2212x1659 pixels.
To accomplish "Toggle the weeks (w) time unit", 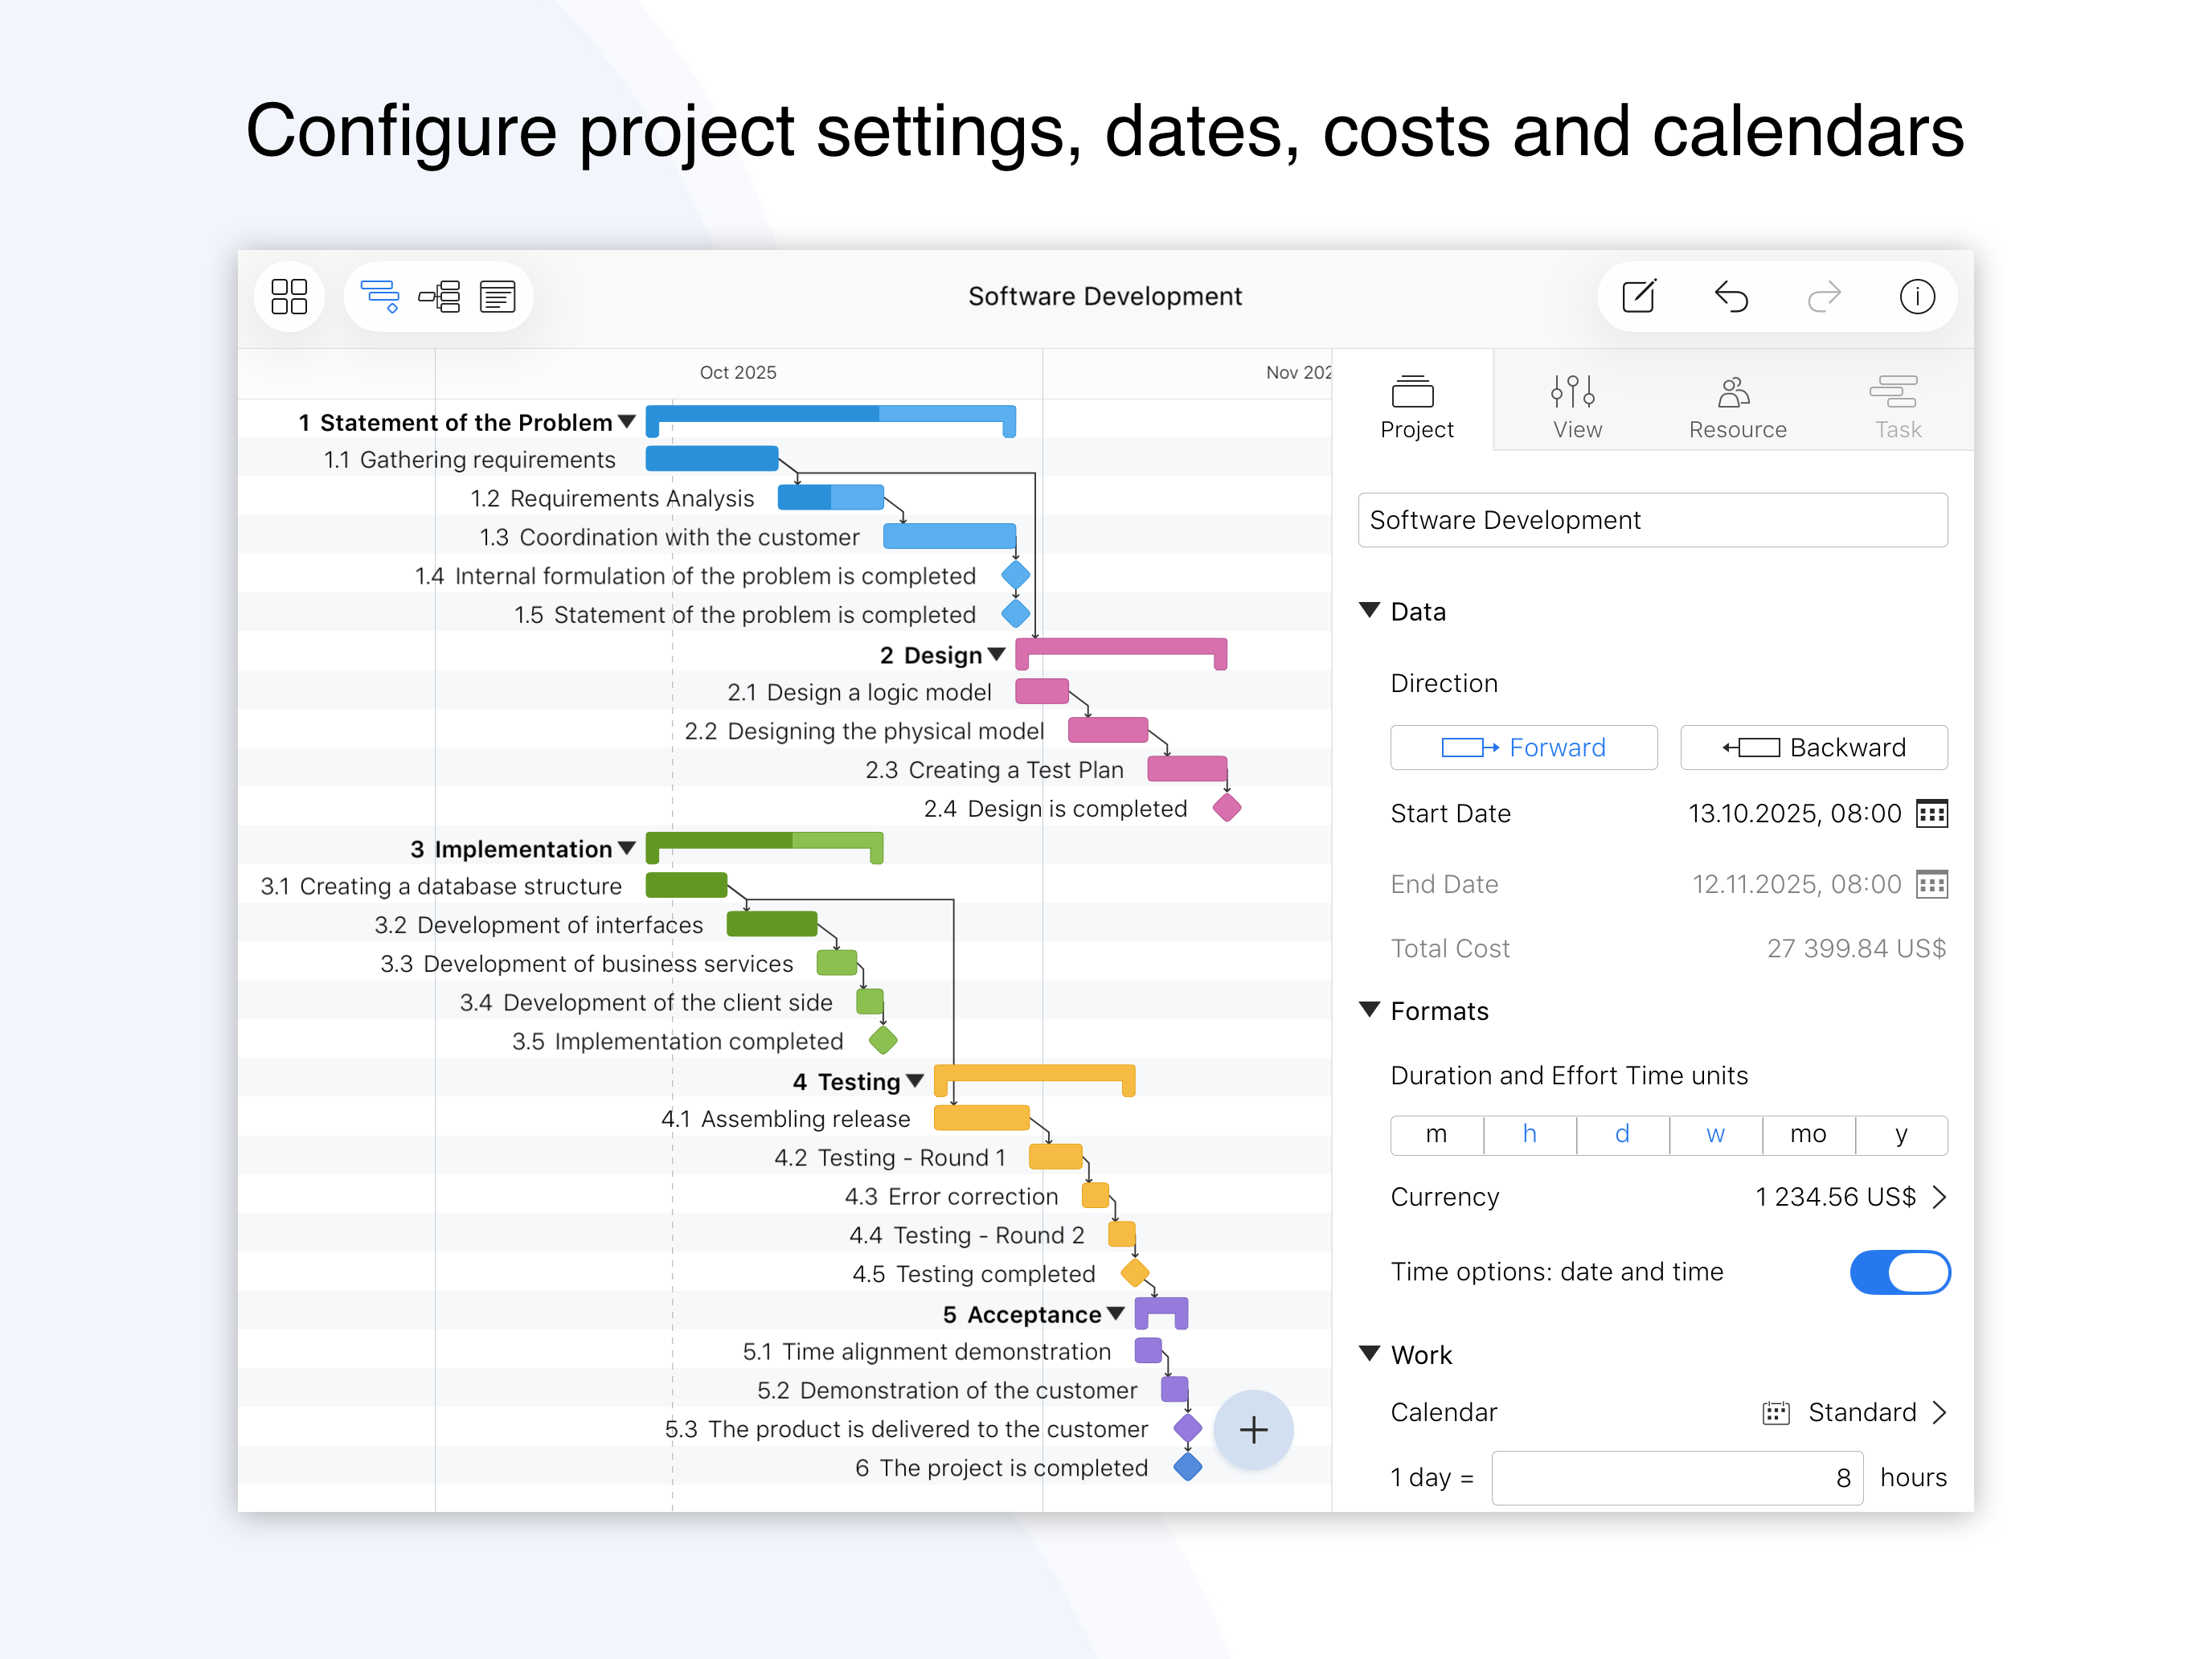I will coord(1715,1134).
